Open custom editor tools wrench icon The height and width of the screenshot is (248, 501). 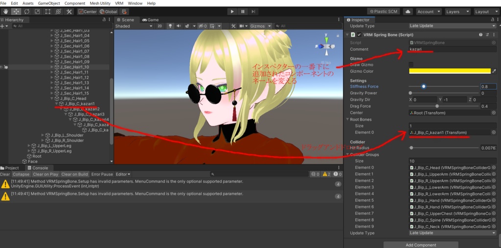[69, 12]
